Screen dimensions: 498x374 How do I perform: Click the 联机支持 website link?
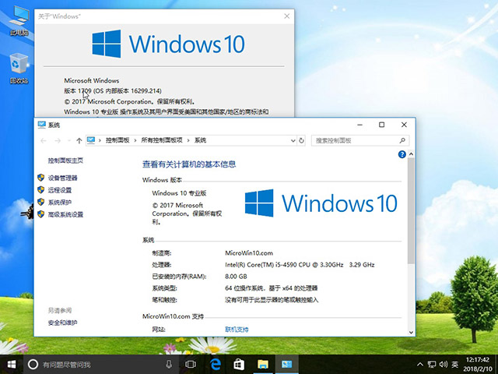[x=237, y=330]
